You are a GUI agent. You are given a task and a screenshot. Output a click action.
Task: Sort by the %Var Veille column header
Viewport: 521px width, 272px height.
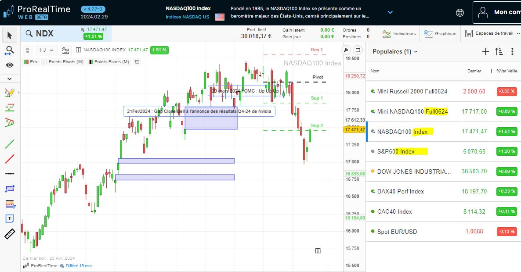pos(507,71)
